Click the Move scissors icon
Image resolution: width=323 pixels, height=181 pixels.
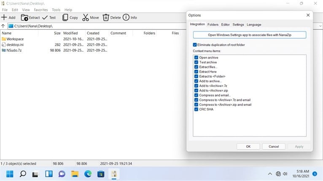pos(86,18)
